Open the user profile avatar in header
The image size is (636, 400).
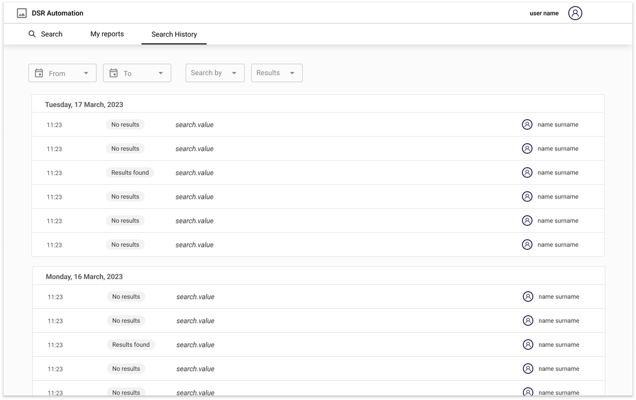[575, 13]
